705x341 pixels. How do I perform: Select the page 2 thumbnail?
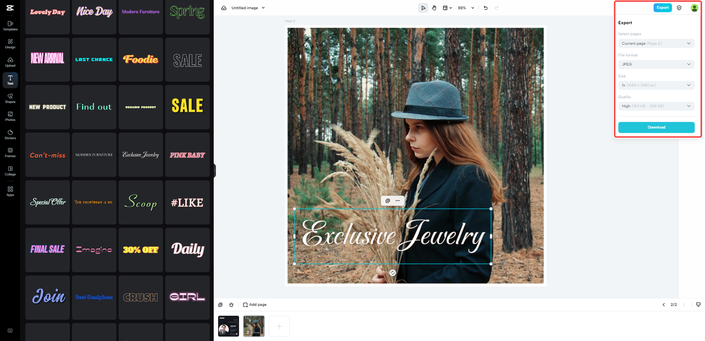click(254, 326)
